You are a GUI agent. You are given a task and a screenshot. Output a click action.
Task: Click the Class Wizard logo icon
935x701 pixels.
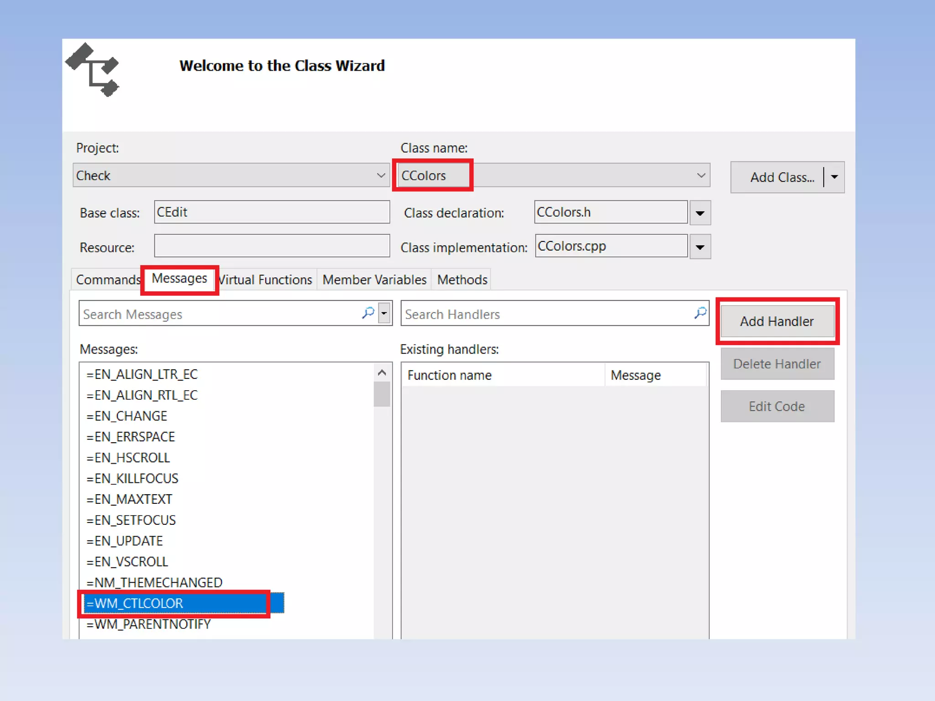[x=93, y=70]
